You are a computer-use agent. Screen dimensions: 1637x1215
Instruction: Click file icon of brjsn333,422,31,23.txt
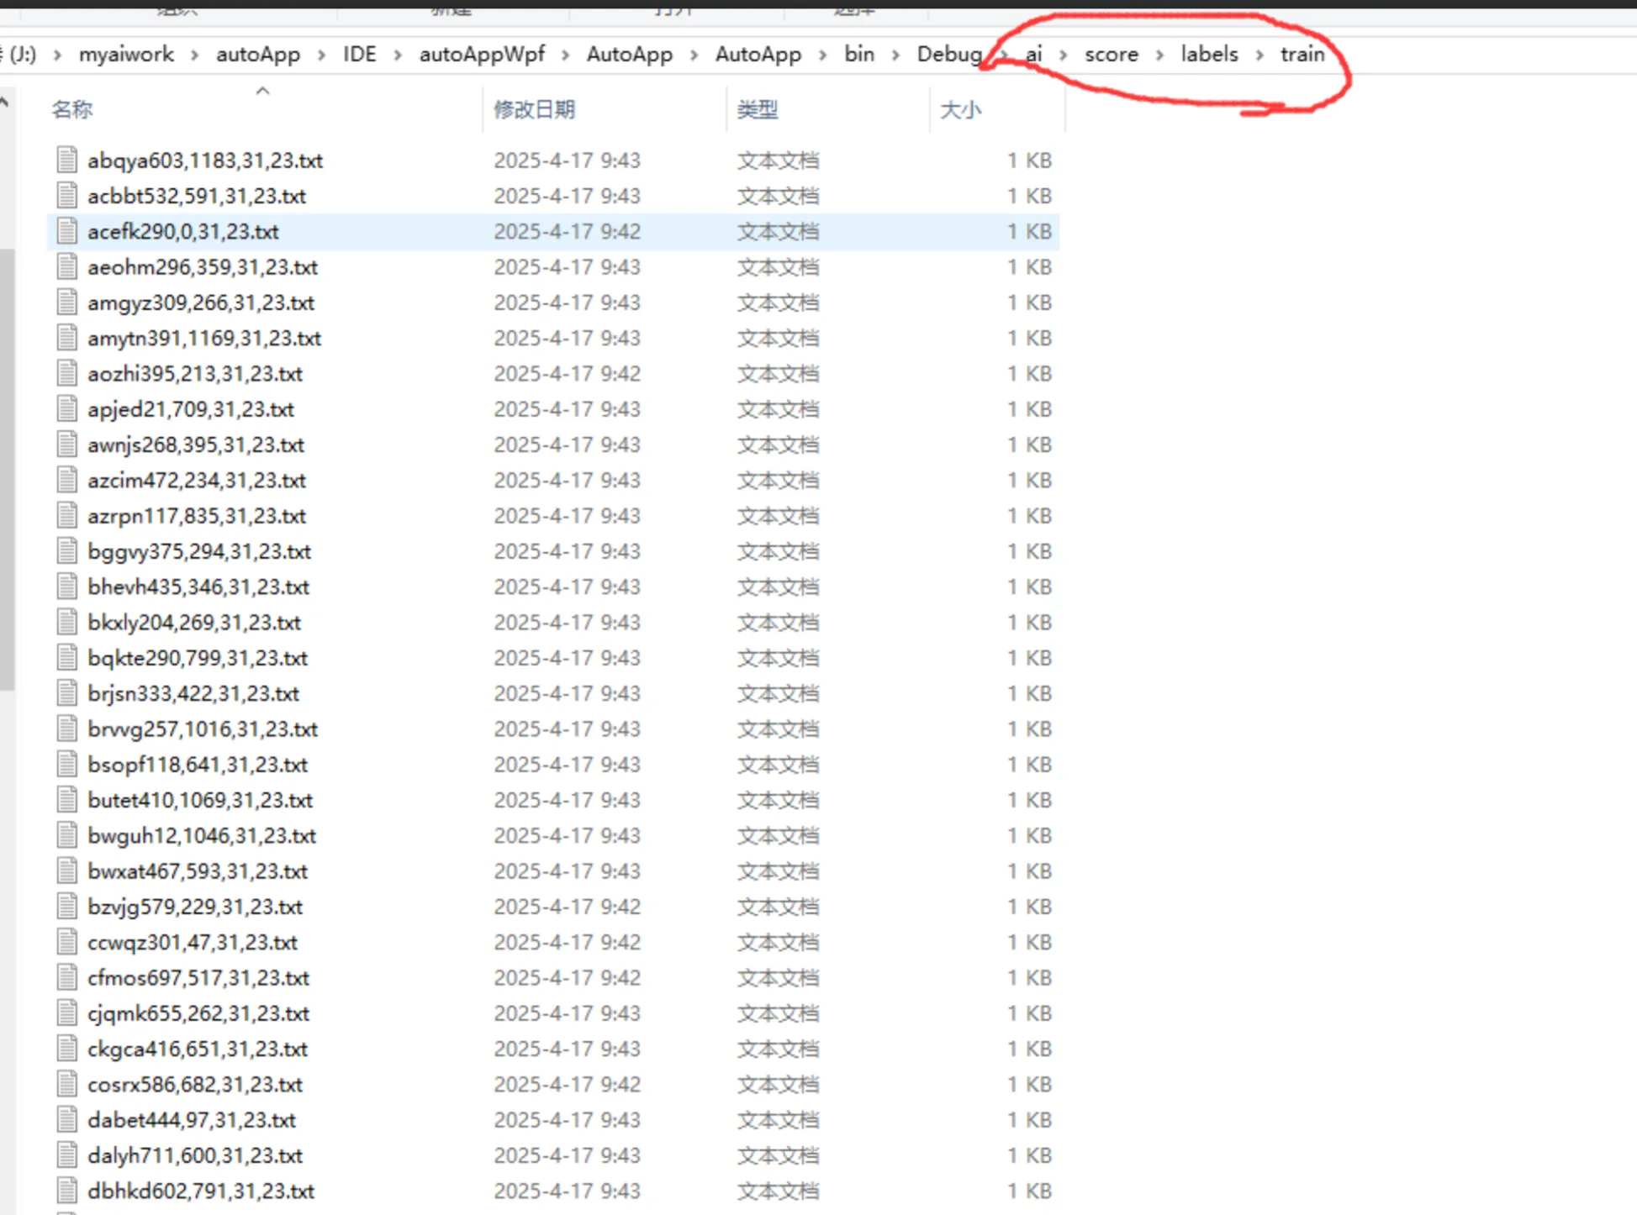[x=67, y=693]
